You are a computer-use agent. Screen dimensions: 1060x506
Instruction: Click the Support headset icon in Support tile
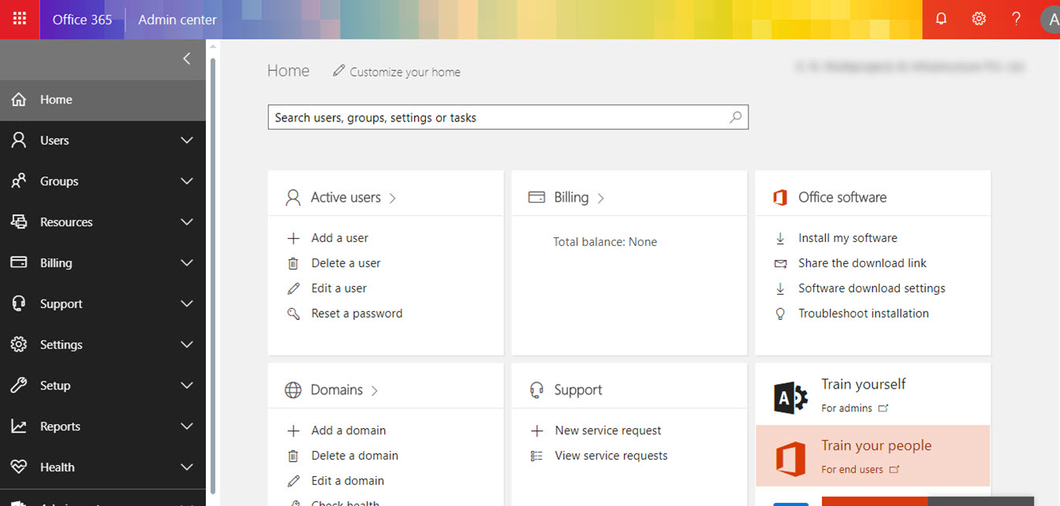[537, 390]
